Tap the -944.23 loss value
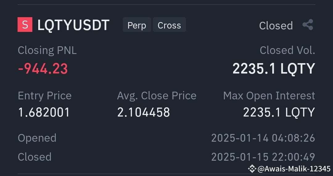Screen dimensions: 333x176 point(43,69)
